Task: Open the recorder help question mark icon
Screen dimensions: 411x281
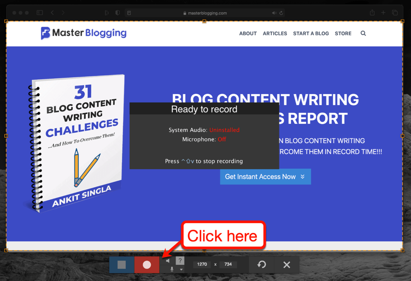Action: 180,261
